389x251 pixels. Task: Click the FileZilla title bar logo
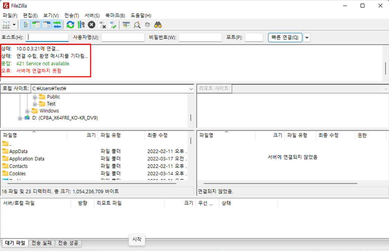(6, 6)
